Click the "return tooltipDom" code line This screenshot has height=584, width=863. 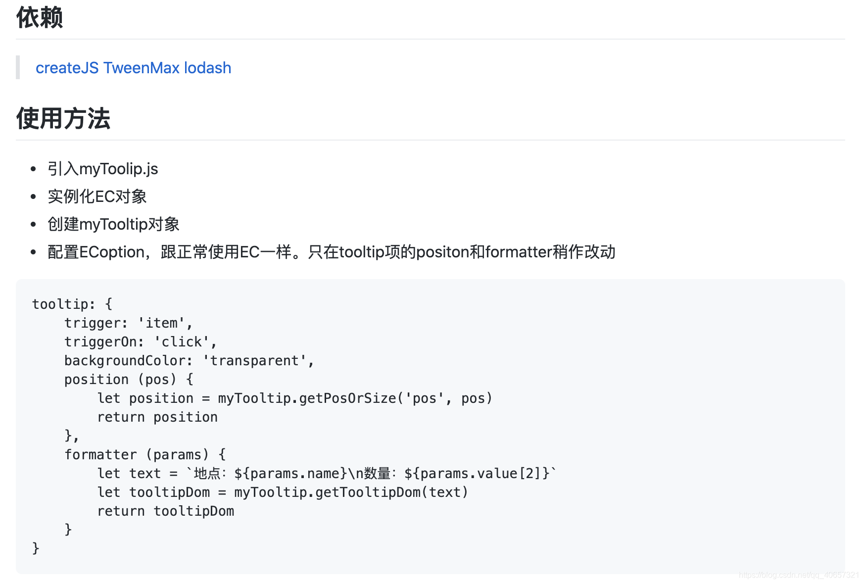point(166,511)
